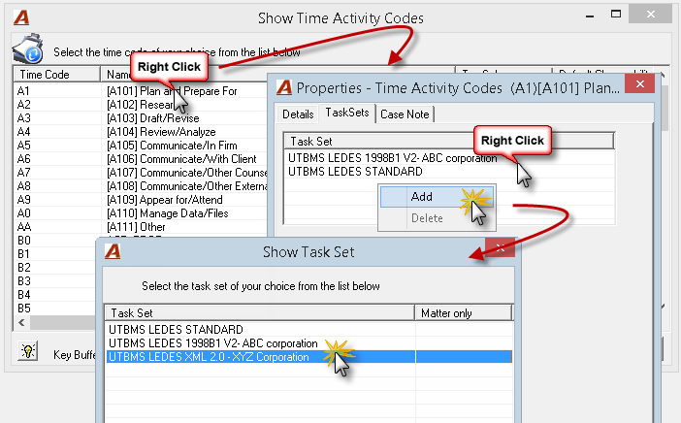Click the app logo in Properties window title bar

(x=284, y=87)
